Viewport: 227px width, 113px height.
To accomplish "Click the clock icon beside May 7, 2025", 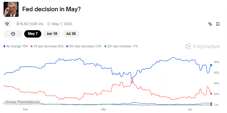I will click(x=49, y=24).
